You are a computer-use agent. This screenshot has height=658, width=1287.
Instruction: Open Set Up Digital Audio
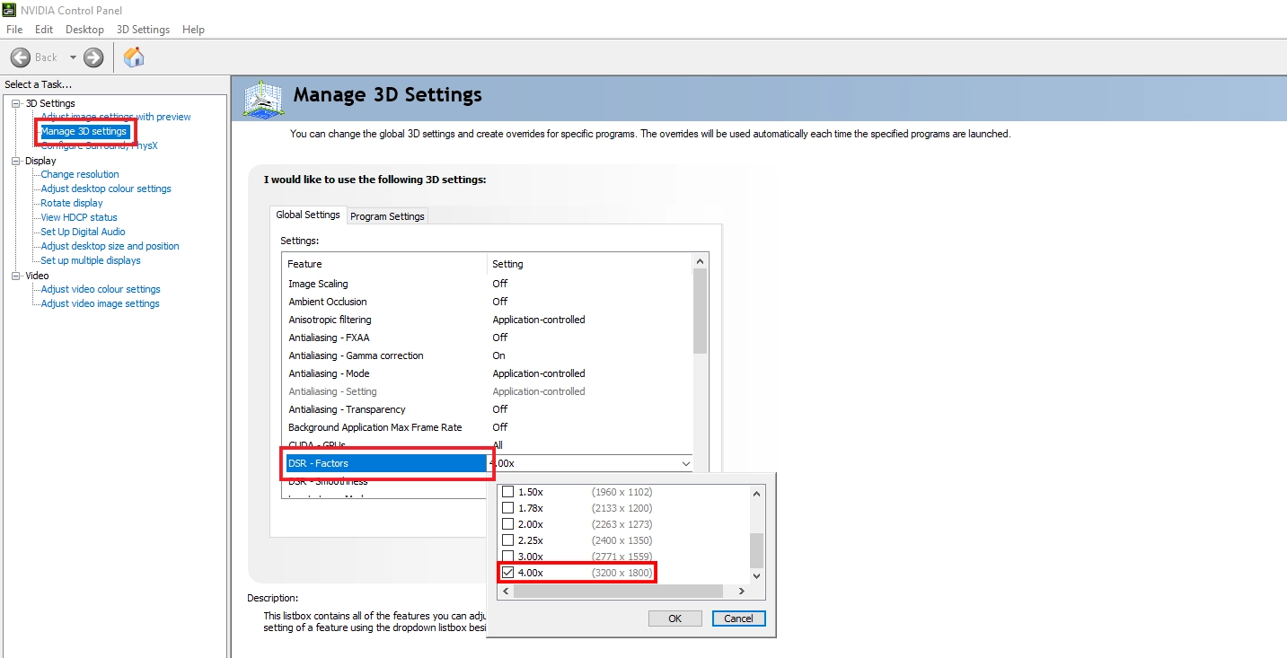click(83, 232)
